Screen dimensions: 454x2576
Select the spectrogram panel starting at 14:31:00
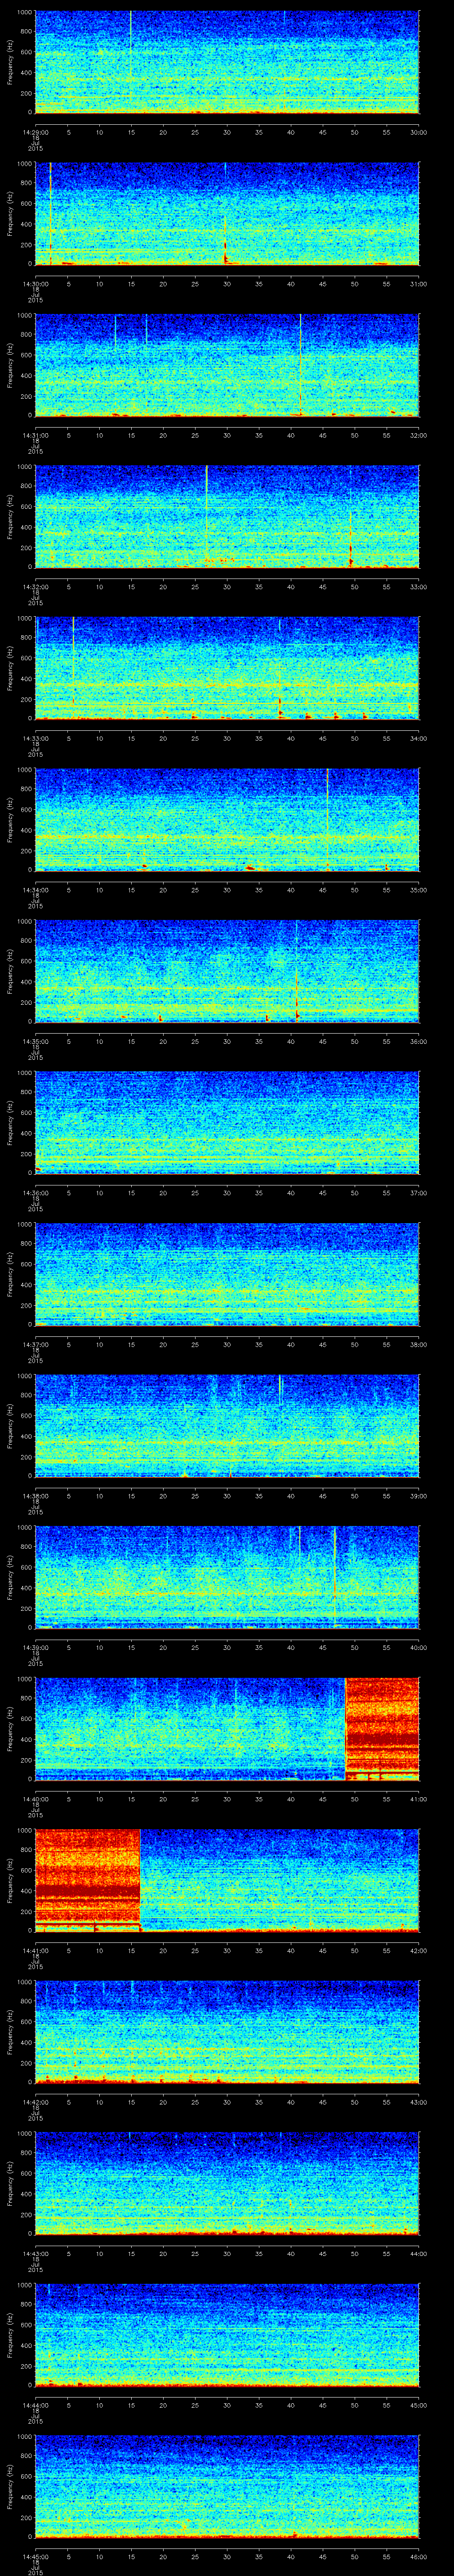tap(227, 365)
